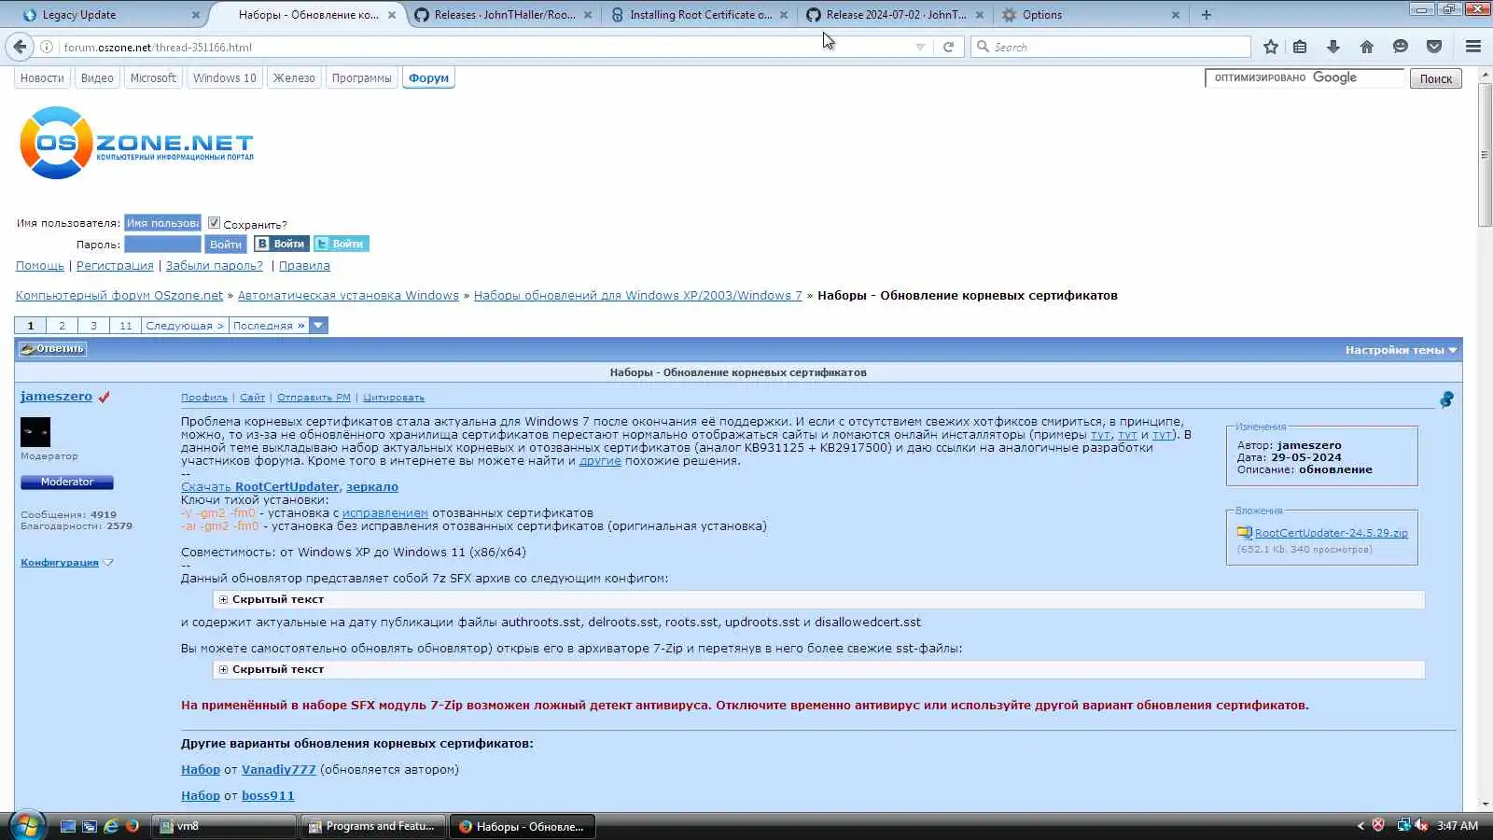Image resolution: width=1493 pixels, height=840 pixels.
Task: Download the RootCertUpdater-24.5.29.zip attachment
Action: point(1331,533)
